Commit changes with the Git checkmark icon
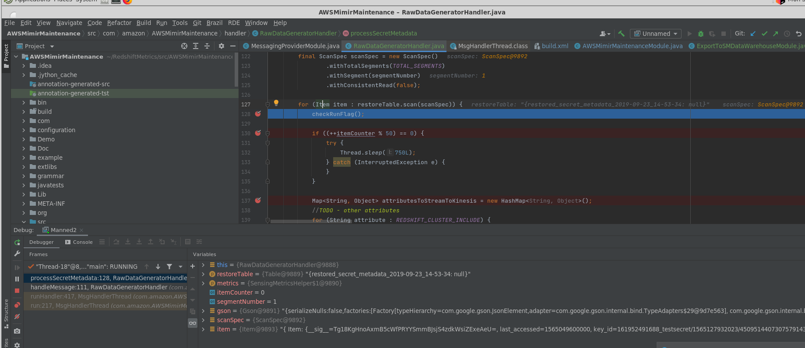805x348 pixels. [x=764, y=34]
